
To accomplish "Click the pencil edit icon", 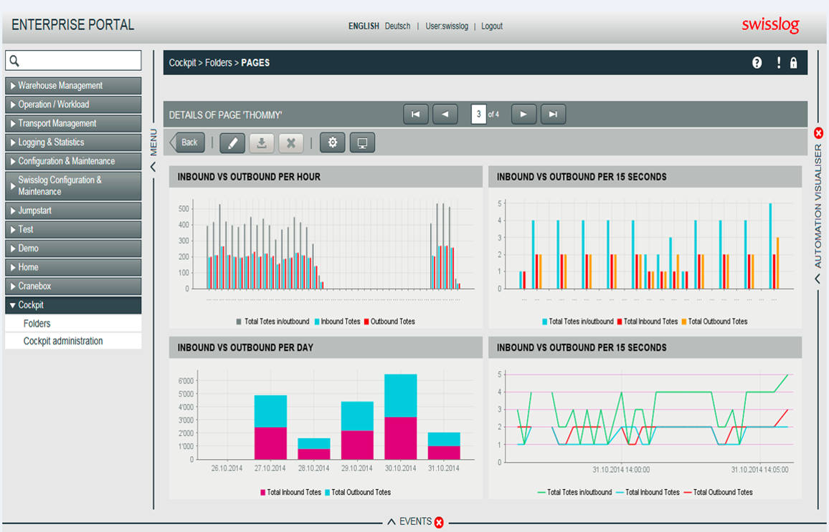I will click(x=232, y=142).
